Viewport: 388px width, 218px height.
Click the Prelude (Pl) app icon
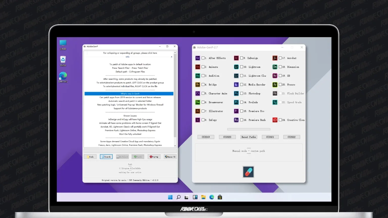point(236,102)
